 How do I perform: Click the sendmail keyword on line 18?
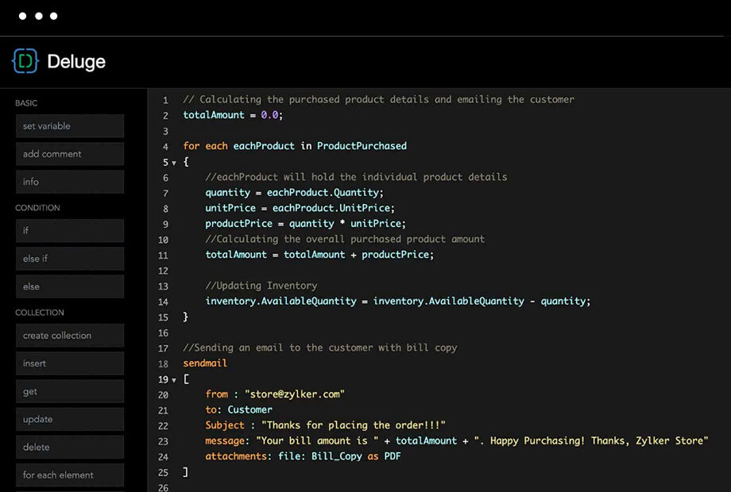pos(205,363)
